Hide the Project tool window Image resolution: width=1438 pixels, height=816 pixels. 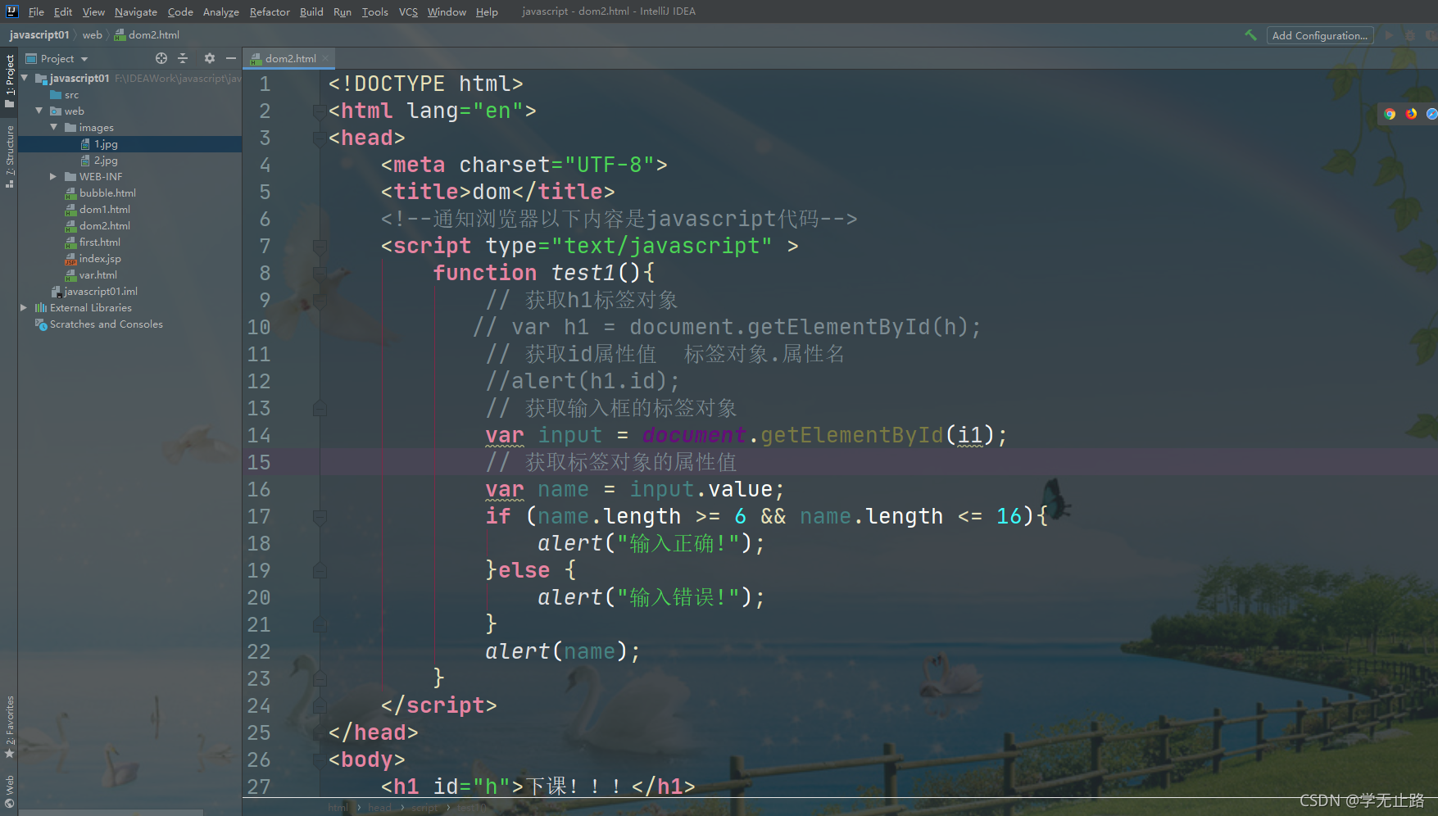231,58
